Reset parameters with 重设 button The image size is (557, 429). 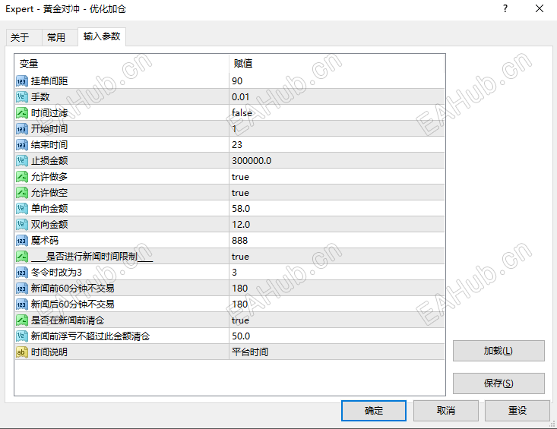(517, 411)
